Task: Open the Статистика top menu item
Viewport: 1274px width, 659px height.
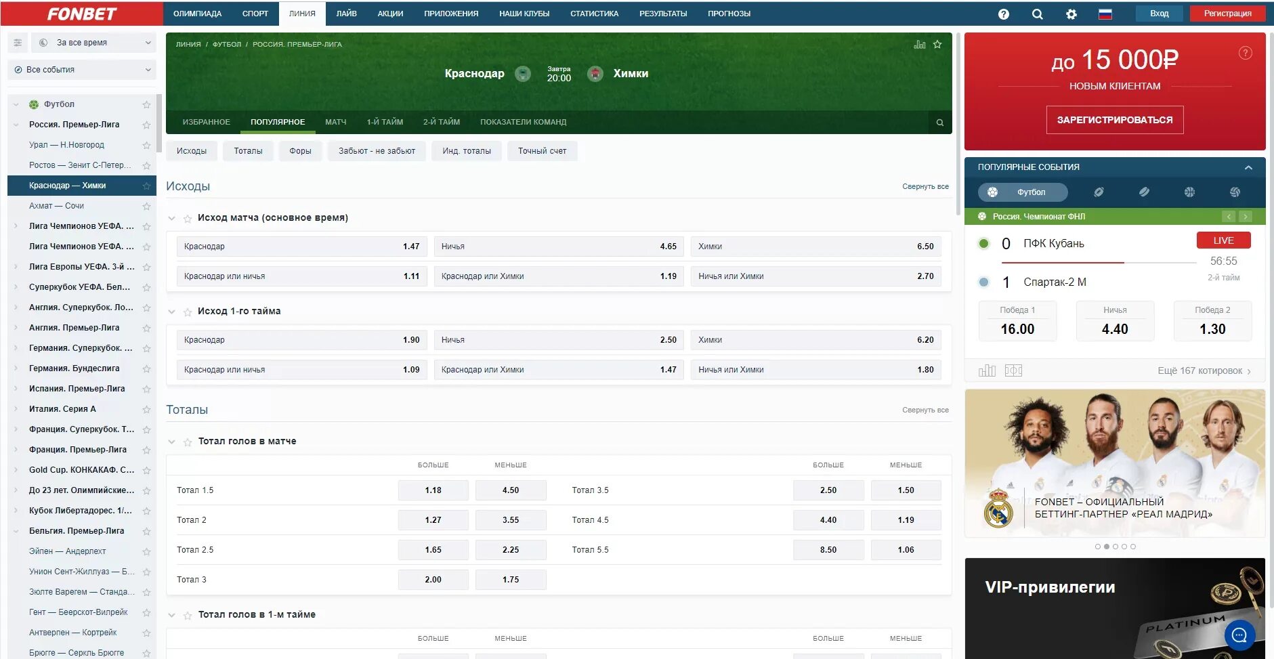Action: [x=594, y=14]
